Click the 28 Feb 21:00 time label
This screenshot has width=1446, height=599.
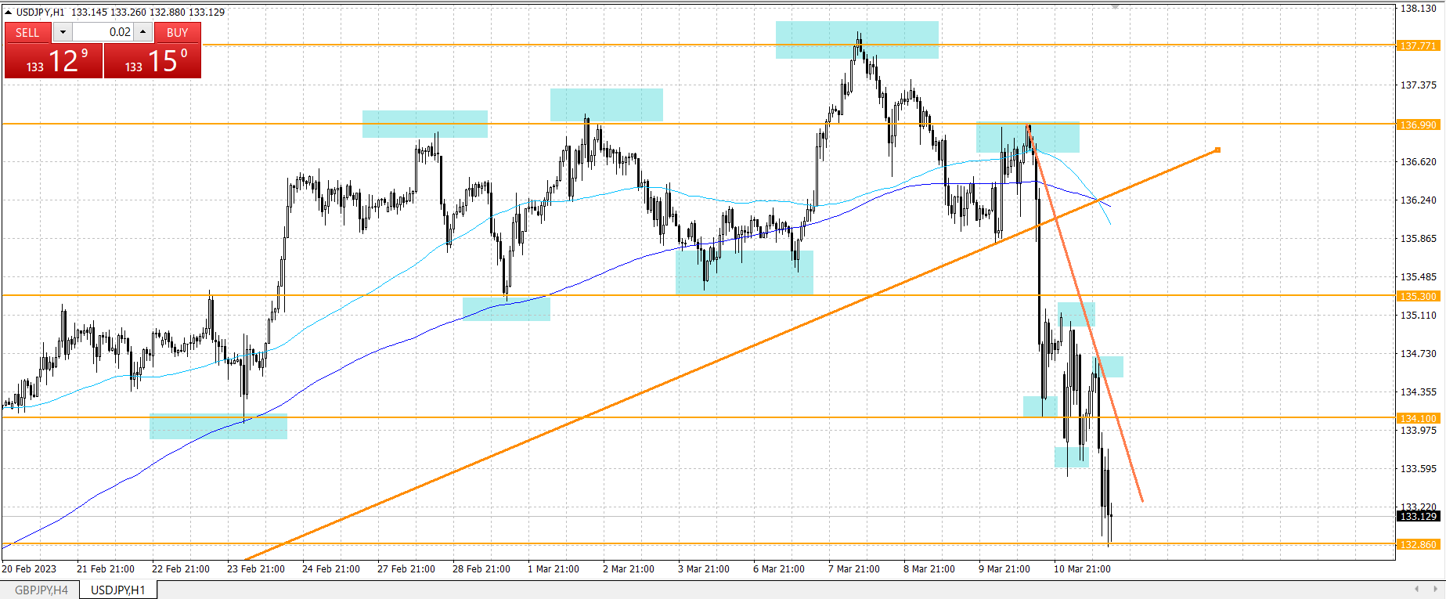[x=481, y=569]
